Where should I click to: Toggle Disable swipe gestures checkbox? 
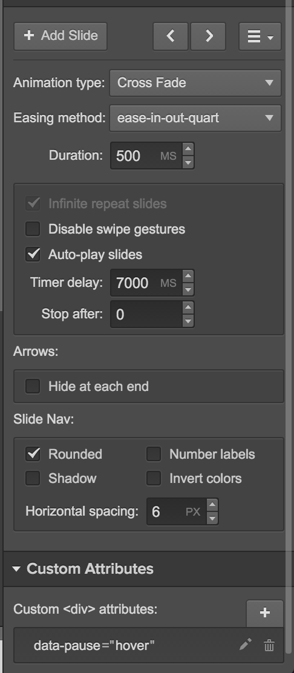tap(33, 229)
